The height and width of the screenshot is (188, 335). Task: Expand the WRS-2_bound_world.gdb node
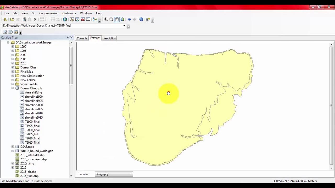coord(13,151)
